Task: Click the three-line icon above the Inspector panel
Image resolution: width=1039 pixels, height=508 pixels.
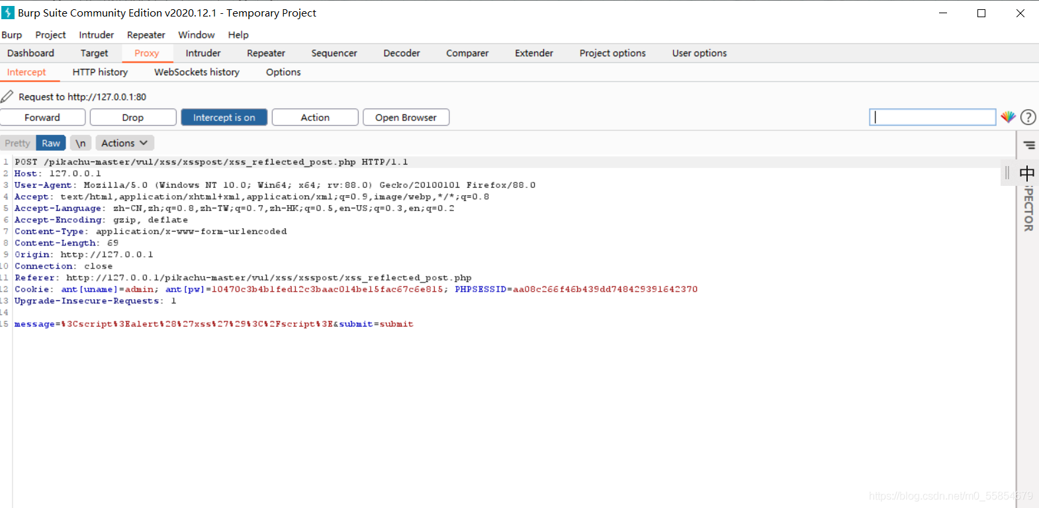Action: click(1029, 145)
